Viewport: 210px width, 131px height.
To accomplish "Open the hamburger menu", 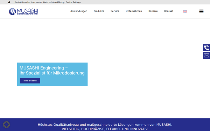I will [x=201, y=12].
